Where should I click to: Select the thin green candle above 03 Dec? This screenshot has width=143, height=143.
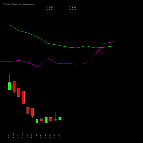(x=55, y=120)
